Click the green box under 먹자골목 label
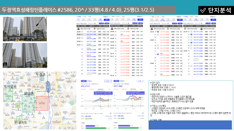This screenshot has width=234, height=131. [8, 95]
